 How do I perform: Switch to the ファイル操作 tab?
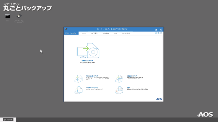[106, 33]
